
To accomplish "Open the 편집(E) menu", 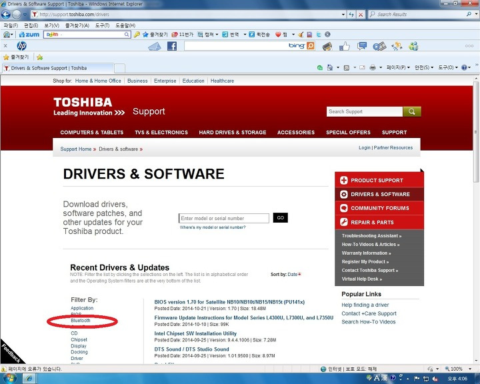I will (x=31, y=25).
